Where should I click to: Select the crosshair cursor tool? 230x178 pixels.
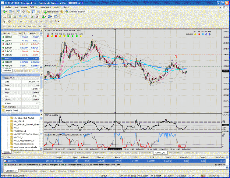[10, 22]
